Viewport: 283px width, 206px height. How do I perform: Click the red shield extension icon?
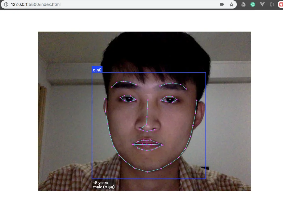click(281, 4)
